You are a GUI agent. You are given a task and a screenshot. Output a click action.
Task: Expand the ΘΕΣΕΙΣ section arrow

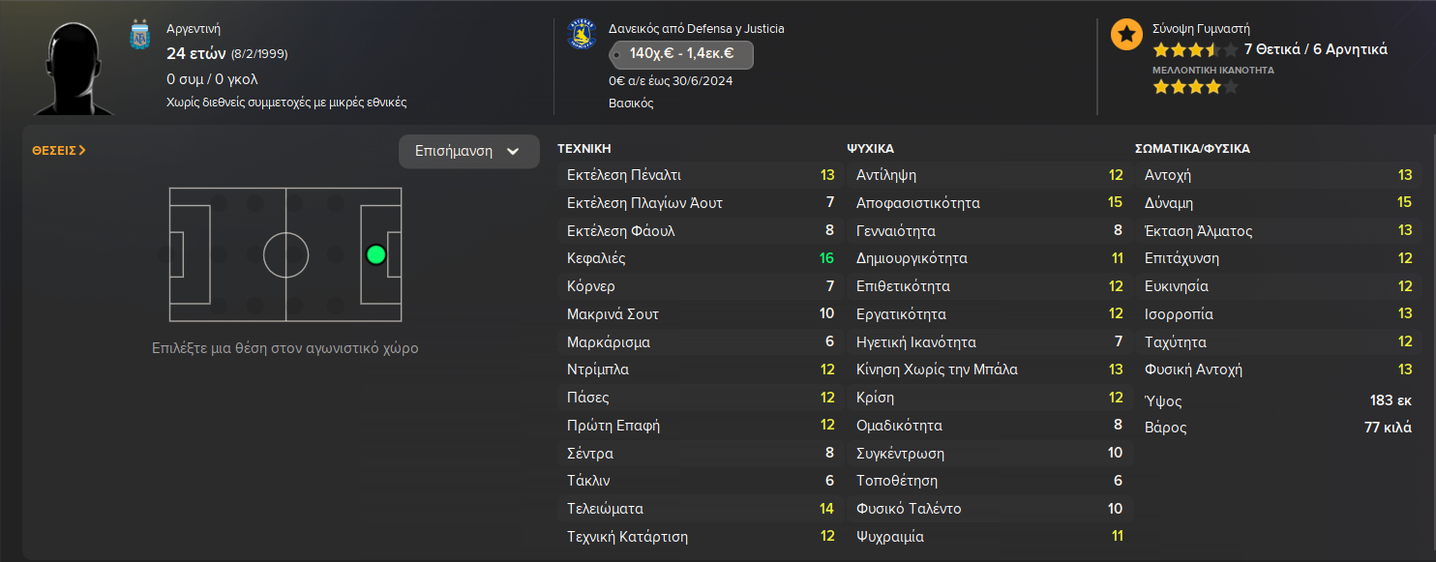point(60,151)
